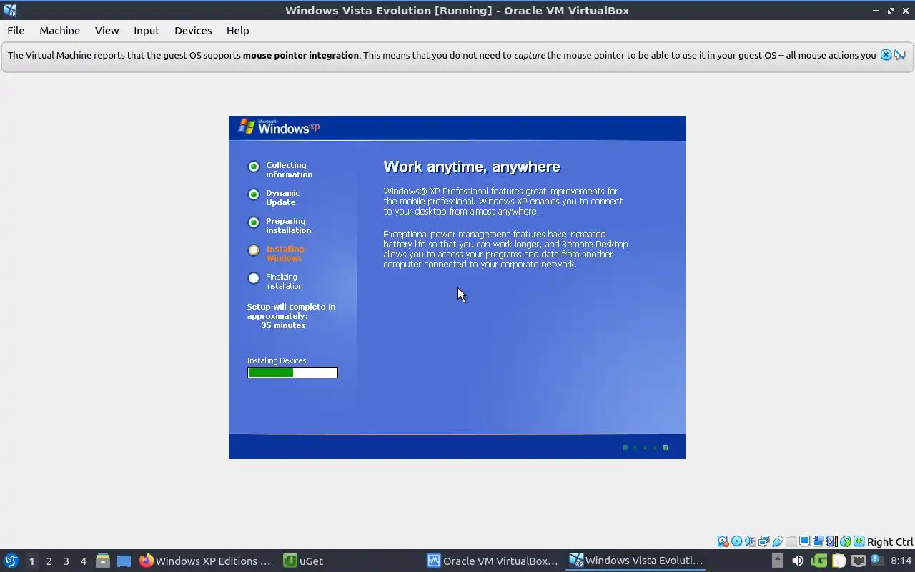Switch to workspace 2
Screen dimensions: 915x572
49,561
